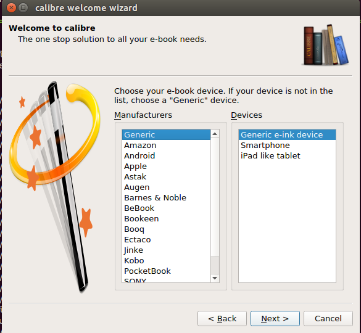
Task: Select Kobo in the Manufacturers list
Action: point(166,260)
